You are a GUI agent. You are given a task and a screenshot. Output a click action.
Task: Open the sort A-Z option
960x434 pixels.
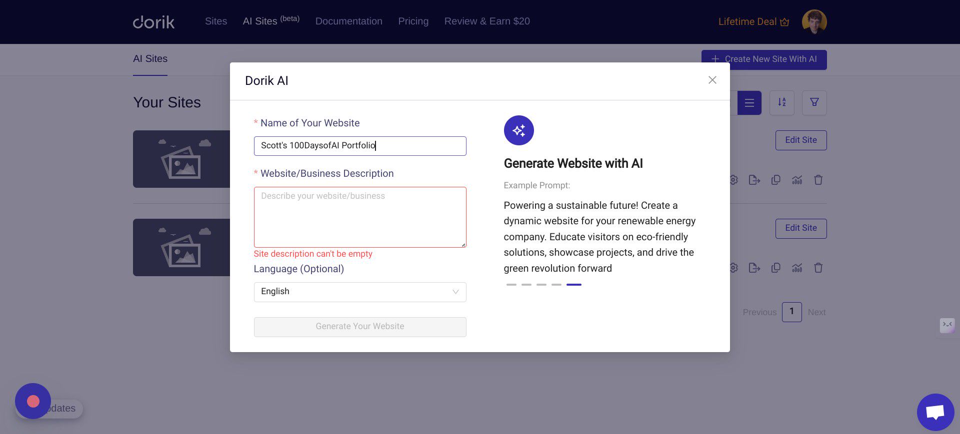coord(782,103)
